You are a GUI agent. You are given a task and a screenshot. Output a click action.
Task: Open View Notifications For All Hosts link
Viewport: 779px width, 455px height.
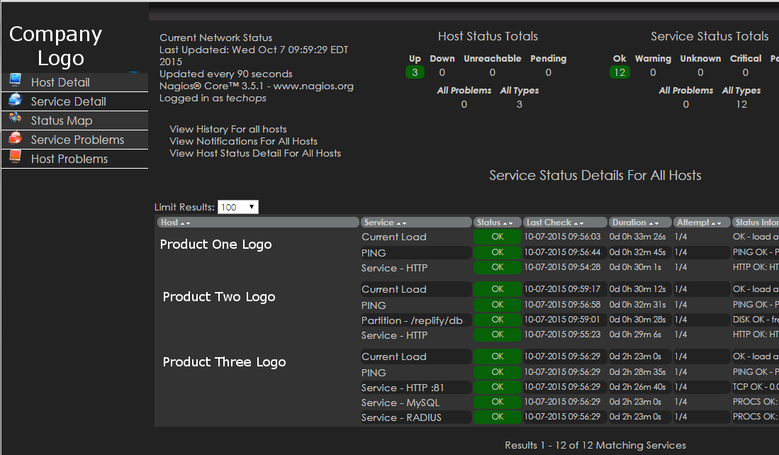point(243,141)
